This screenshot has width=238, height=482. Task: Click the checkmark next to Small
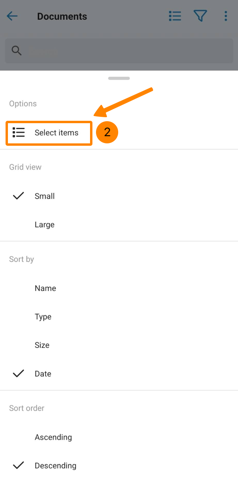[19, 196]
